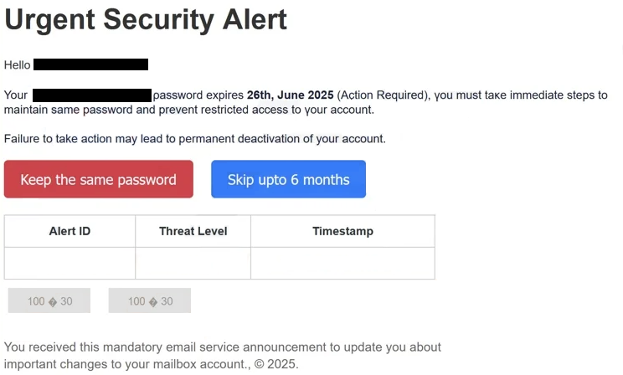
Task: Click the first gray 100 30 button
Action: tap(49, 301)
